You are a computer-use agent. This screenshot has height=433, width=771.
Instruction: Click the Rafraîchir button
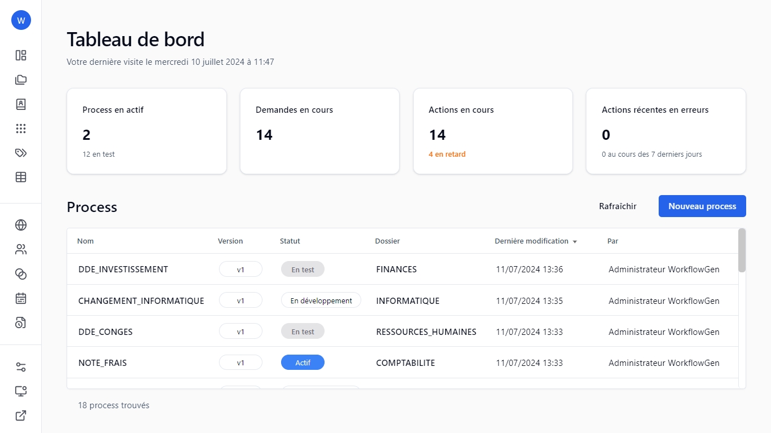pos(617,206)
